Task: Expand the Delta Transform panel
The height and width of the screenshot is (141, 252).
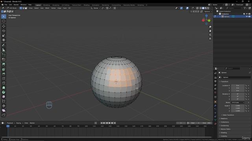Action: (228, 115)
